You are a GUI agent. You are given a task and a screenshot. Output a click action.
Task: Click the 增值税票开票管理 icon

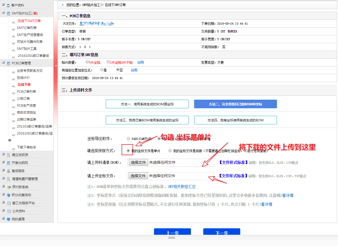pos(9,179)
